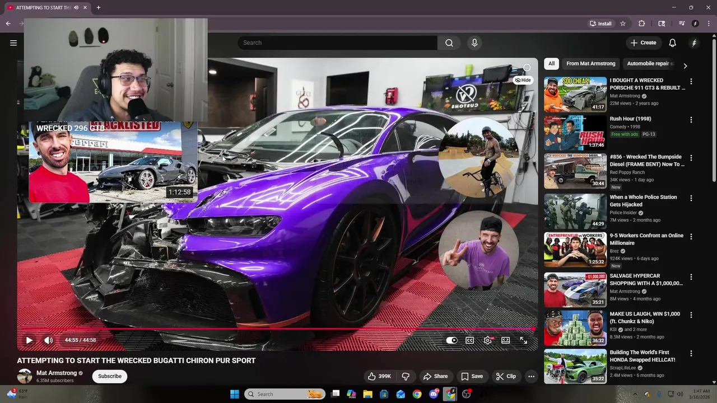
Task: Mute the tab via speaker icon
Action: pos(76,7)
